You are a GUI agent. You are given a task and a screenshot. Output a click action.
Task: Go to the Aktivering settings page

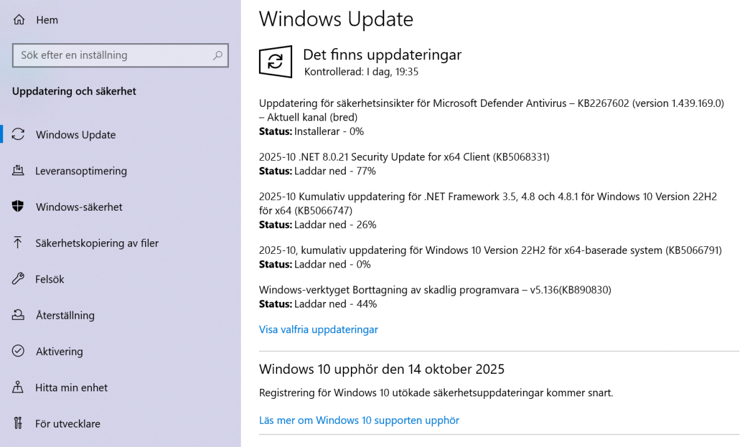click(x=59, y=351)
